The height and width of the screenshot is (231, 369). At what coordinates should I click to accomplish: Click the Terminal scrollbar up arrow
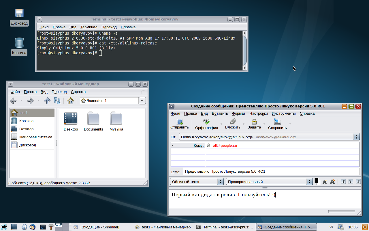pos(244,33)
